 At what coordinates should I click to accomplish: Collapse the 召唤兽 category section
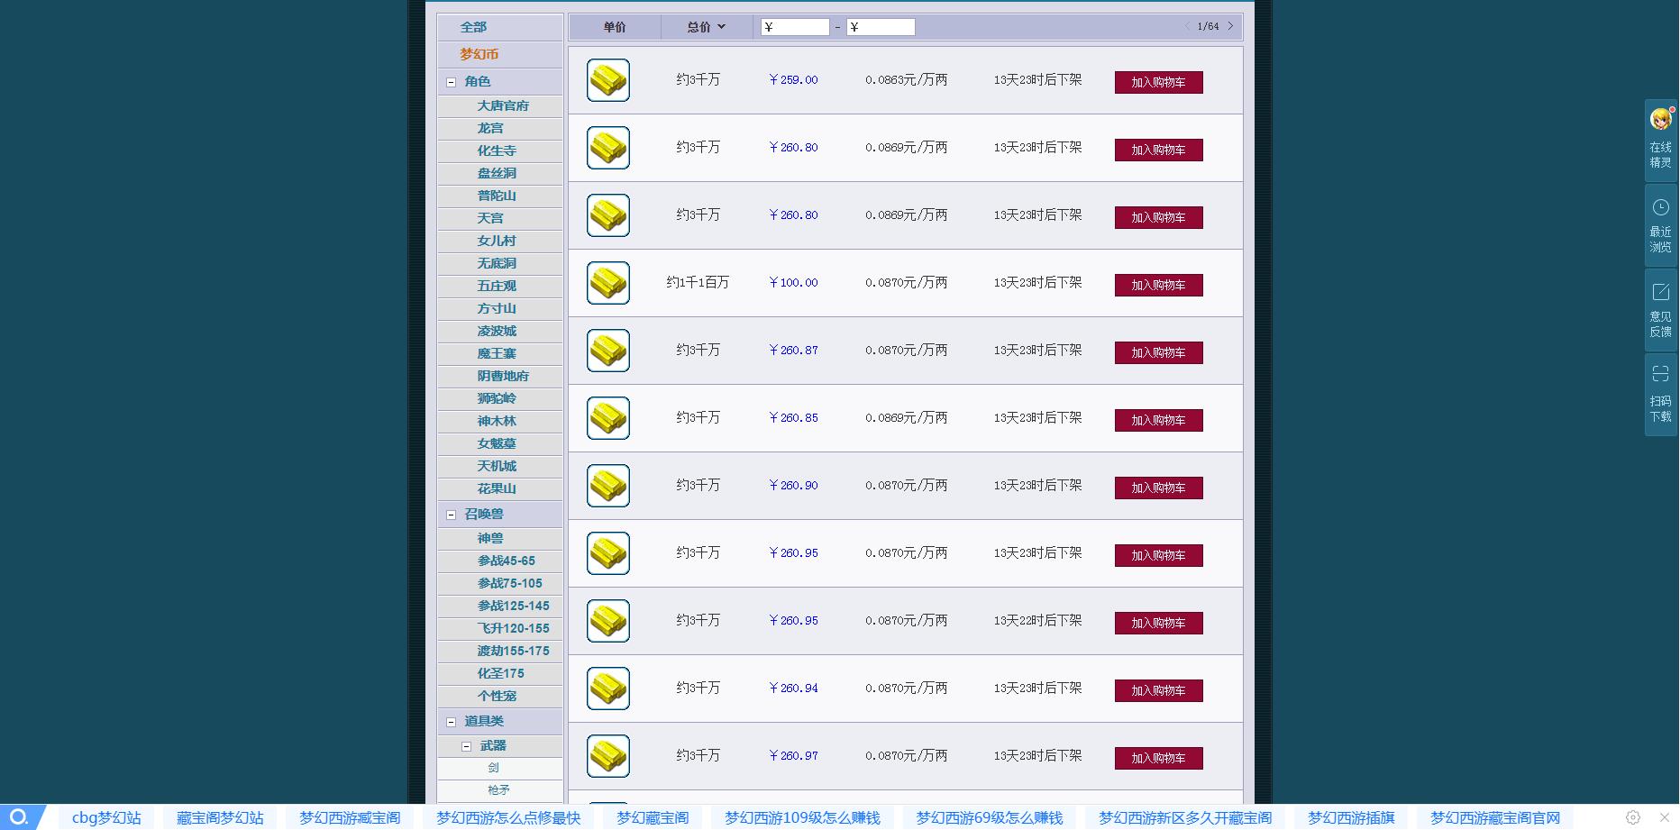tap(452, 515)
